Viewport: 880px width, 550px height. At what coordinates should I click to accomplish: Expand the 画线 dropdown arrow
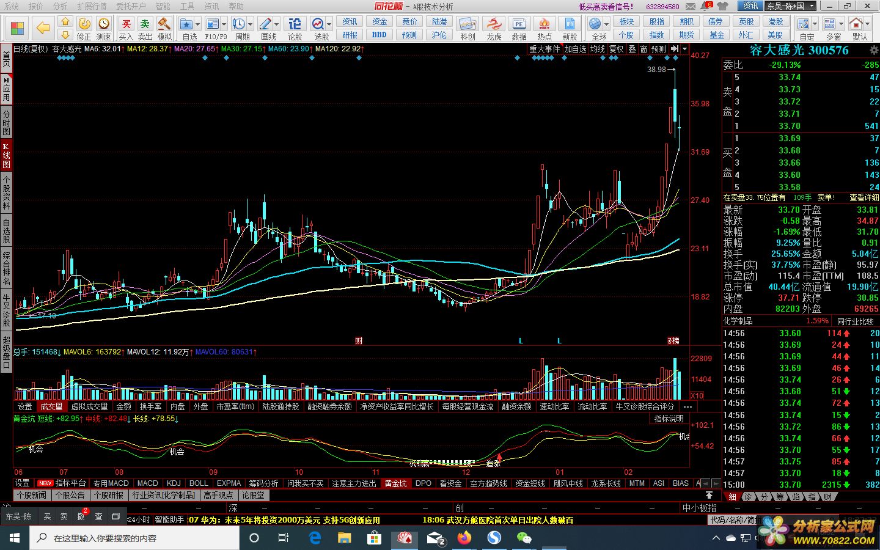point(276,25)
